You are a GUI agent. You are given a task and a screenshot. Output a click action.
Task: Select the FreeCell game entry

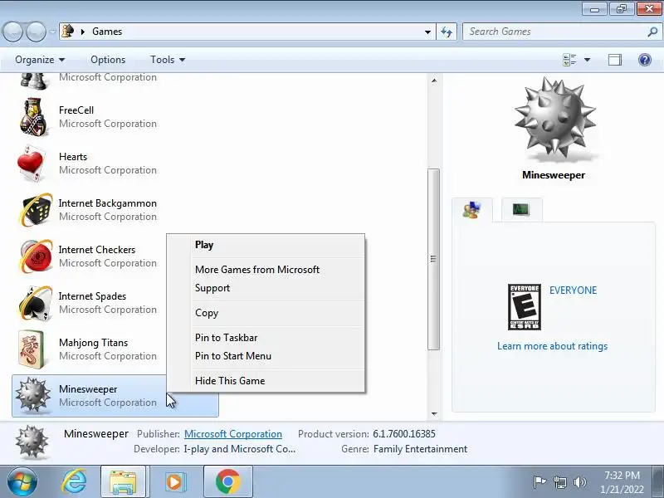(115, 117)
